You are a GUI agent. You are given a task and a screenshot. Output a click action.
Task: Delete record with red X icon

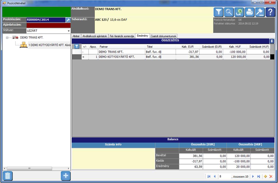coord(271,176)
